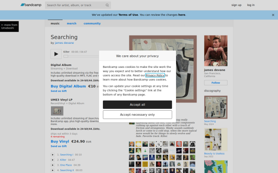Open the Searching I track link
Image resolution: width=278 pixels, height=173 pixels.
(x=66, y=155)
